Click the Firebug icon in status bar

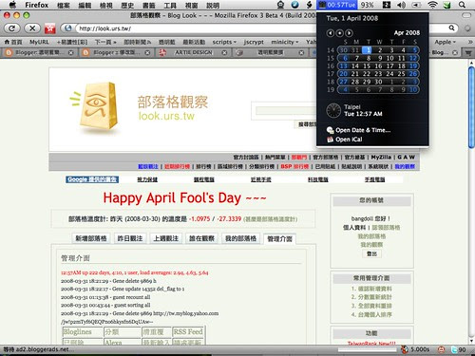405,349
